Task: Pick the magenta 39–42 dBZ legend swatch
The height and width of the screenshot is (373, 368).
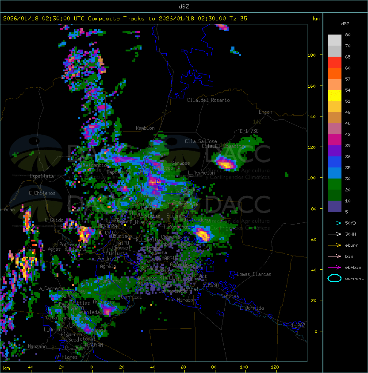Action: coord(334,140)
